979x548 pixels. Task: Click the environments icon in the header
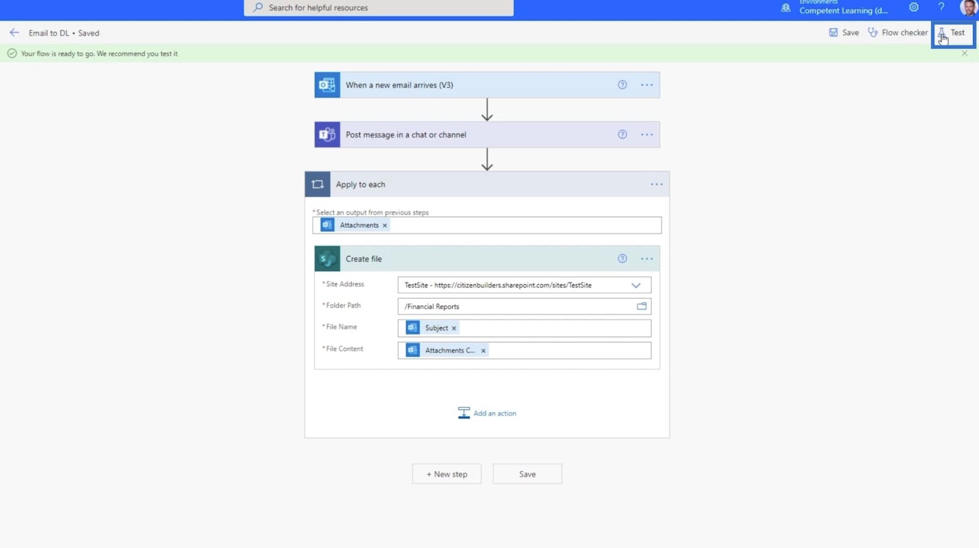point(786,8)
